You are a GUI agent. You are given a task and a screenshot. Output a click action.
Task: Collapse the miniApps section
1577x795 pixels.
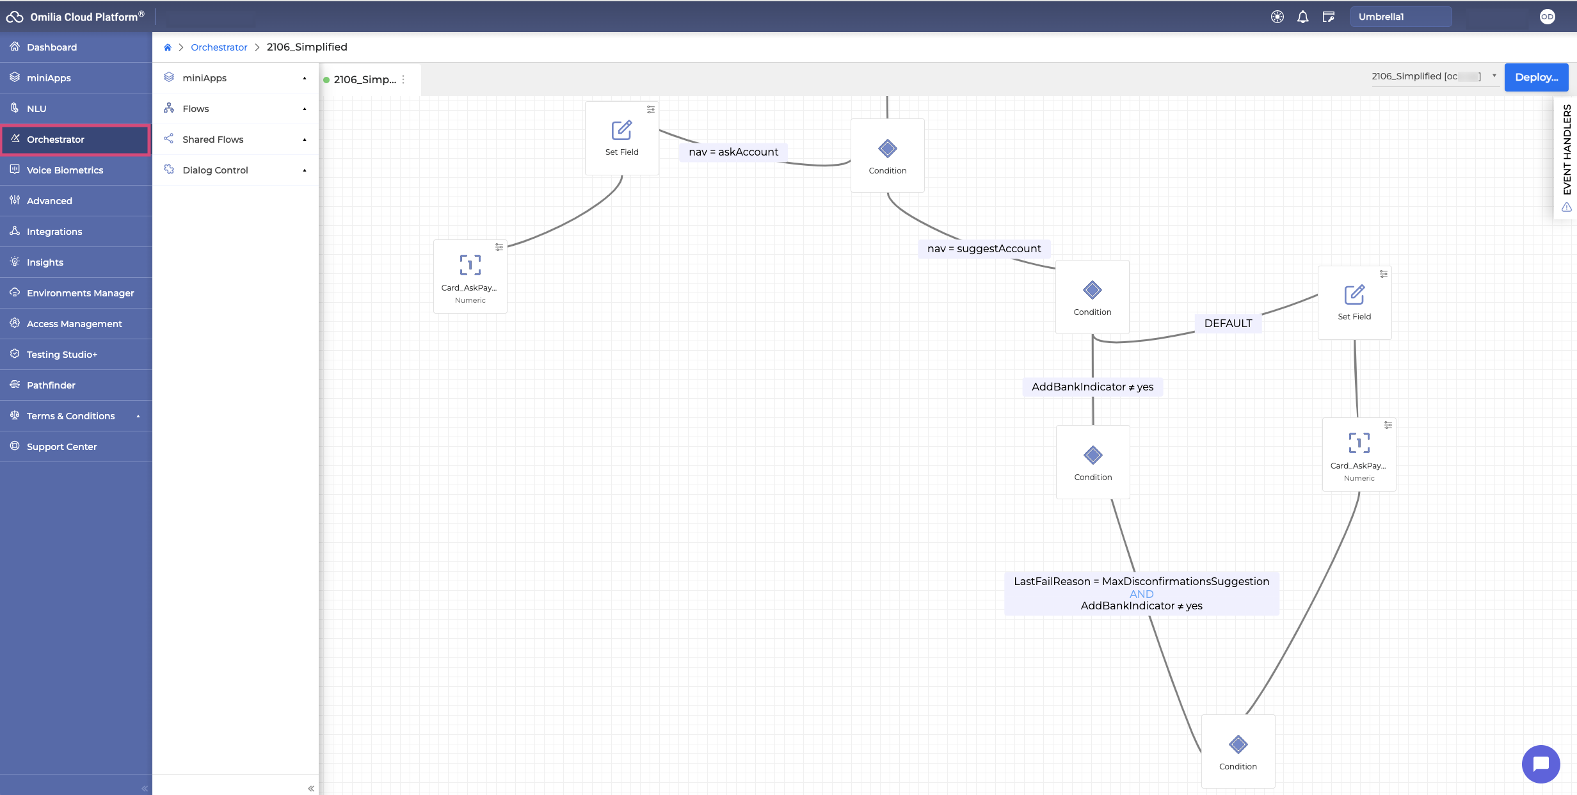click(x=305, y=77)
